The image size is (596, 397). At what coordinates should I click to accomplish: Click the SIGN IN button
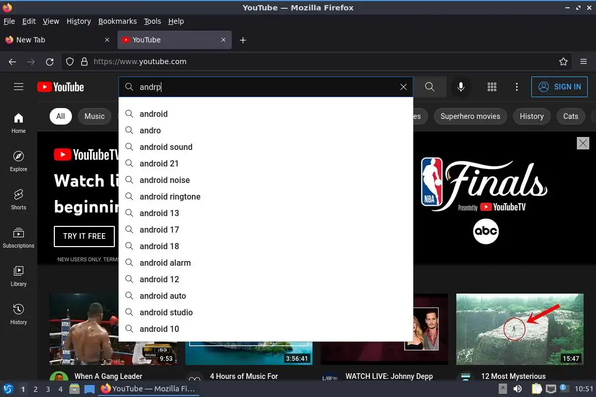tap(559, 87)
